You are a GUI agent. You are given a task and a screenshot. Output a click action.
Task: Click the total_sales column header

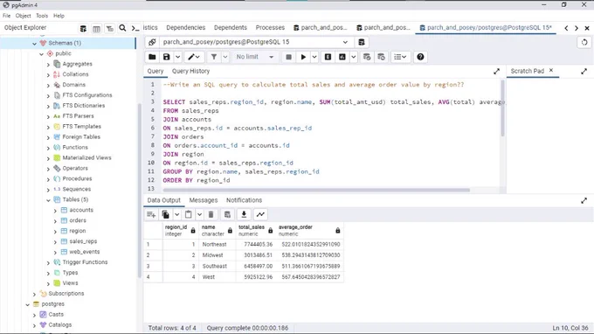[x=255, y=231]
